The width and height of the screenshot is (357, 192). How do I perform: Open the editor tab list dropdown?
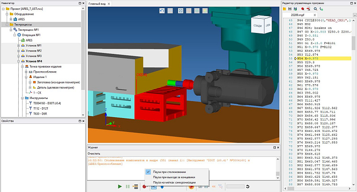tap(353, 15)
